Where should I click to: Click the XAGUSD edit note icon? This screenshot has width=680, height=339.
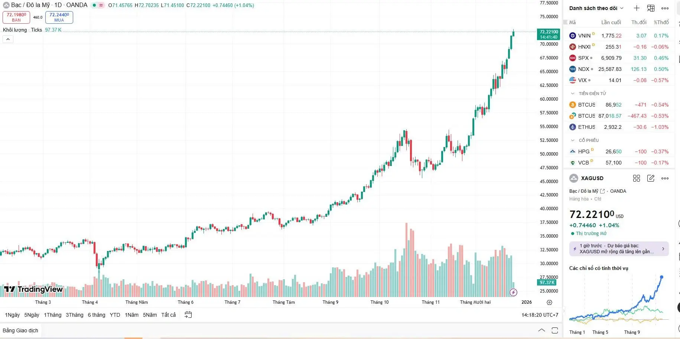point(651,178)
